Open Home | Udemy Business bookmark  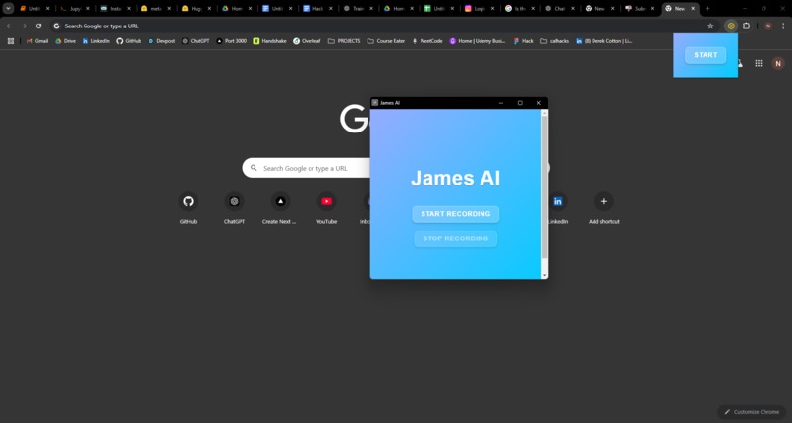point(478,41)
